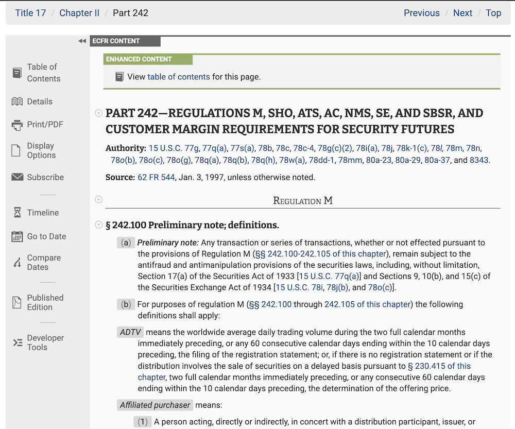Select the ECFR CONTENT tab label
The width and height of the screenshot is (515, 429).
pyautogui.click(x=125, y=41)
